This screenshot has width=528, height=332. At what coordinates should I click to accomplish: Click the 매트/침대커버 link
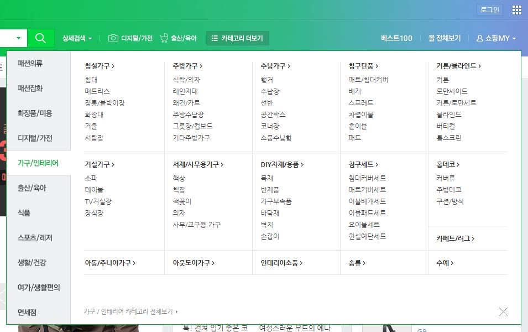click(x=368, y=80)
